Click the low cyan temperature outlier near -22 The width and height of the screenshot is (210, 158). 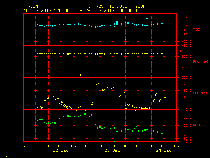click(126, 39)
